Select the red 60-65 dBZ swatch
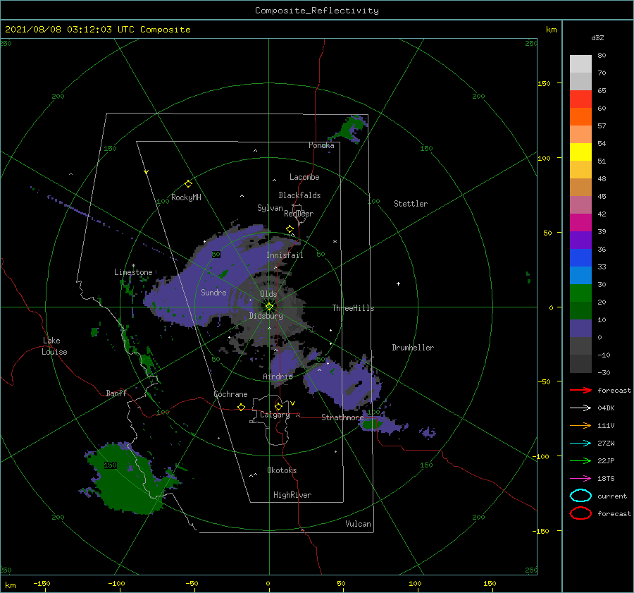 [580, 99]
